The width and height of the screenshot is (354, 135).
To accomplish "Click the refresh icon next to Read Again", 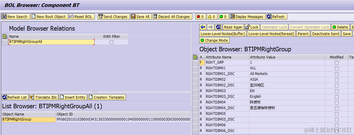I will click(218, 27).
